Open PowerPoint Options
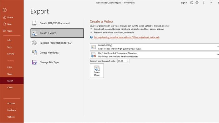Screen dimensions: 219x123 [11, 117]
